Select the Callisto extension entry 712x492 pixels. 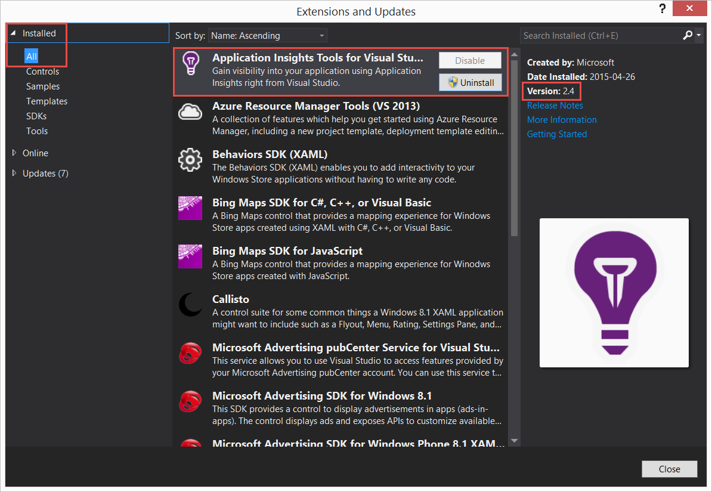340,311
